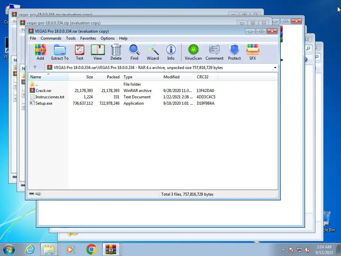Open the Tools menu

click(71, 38)
